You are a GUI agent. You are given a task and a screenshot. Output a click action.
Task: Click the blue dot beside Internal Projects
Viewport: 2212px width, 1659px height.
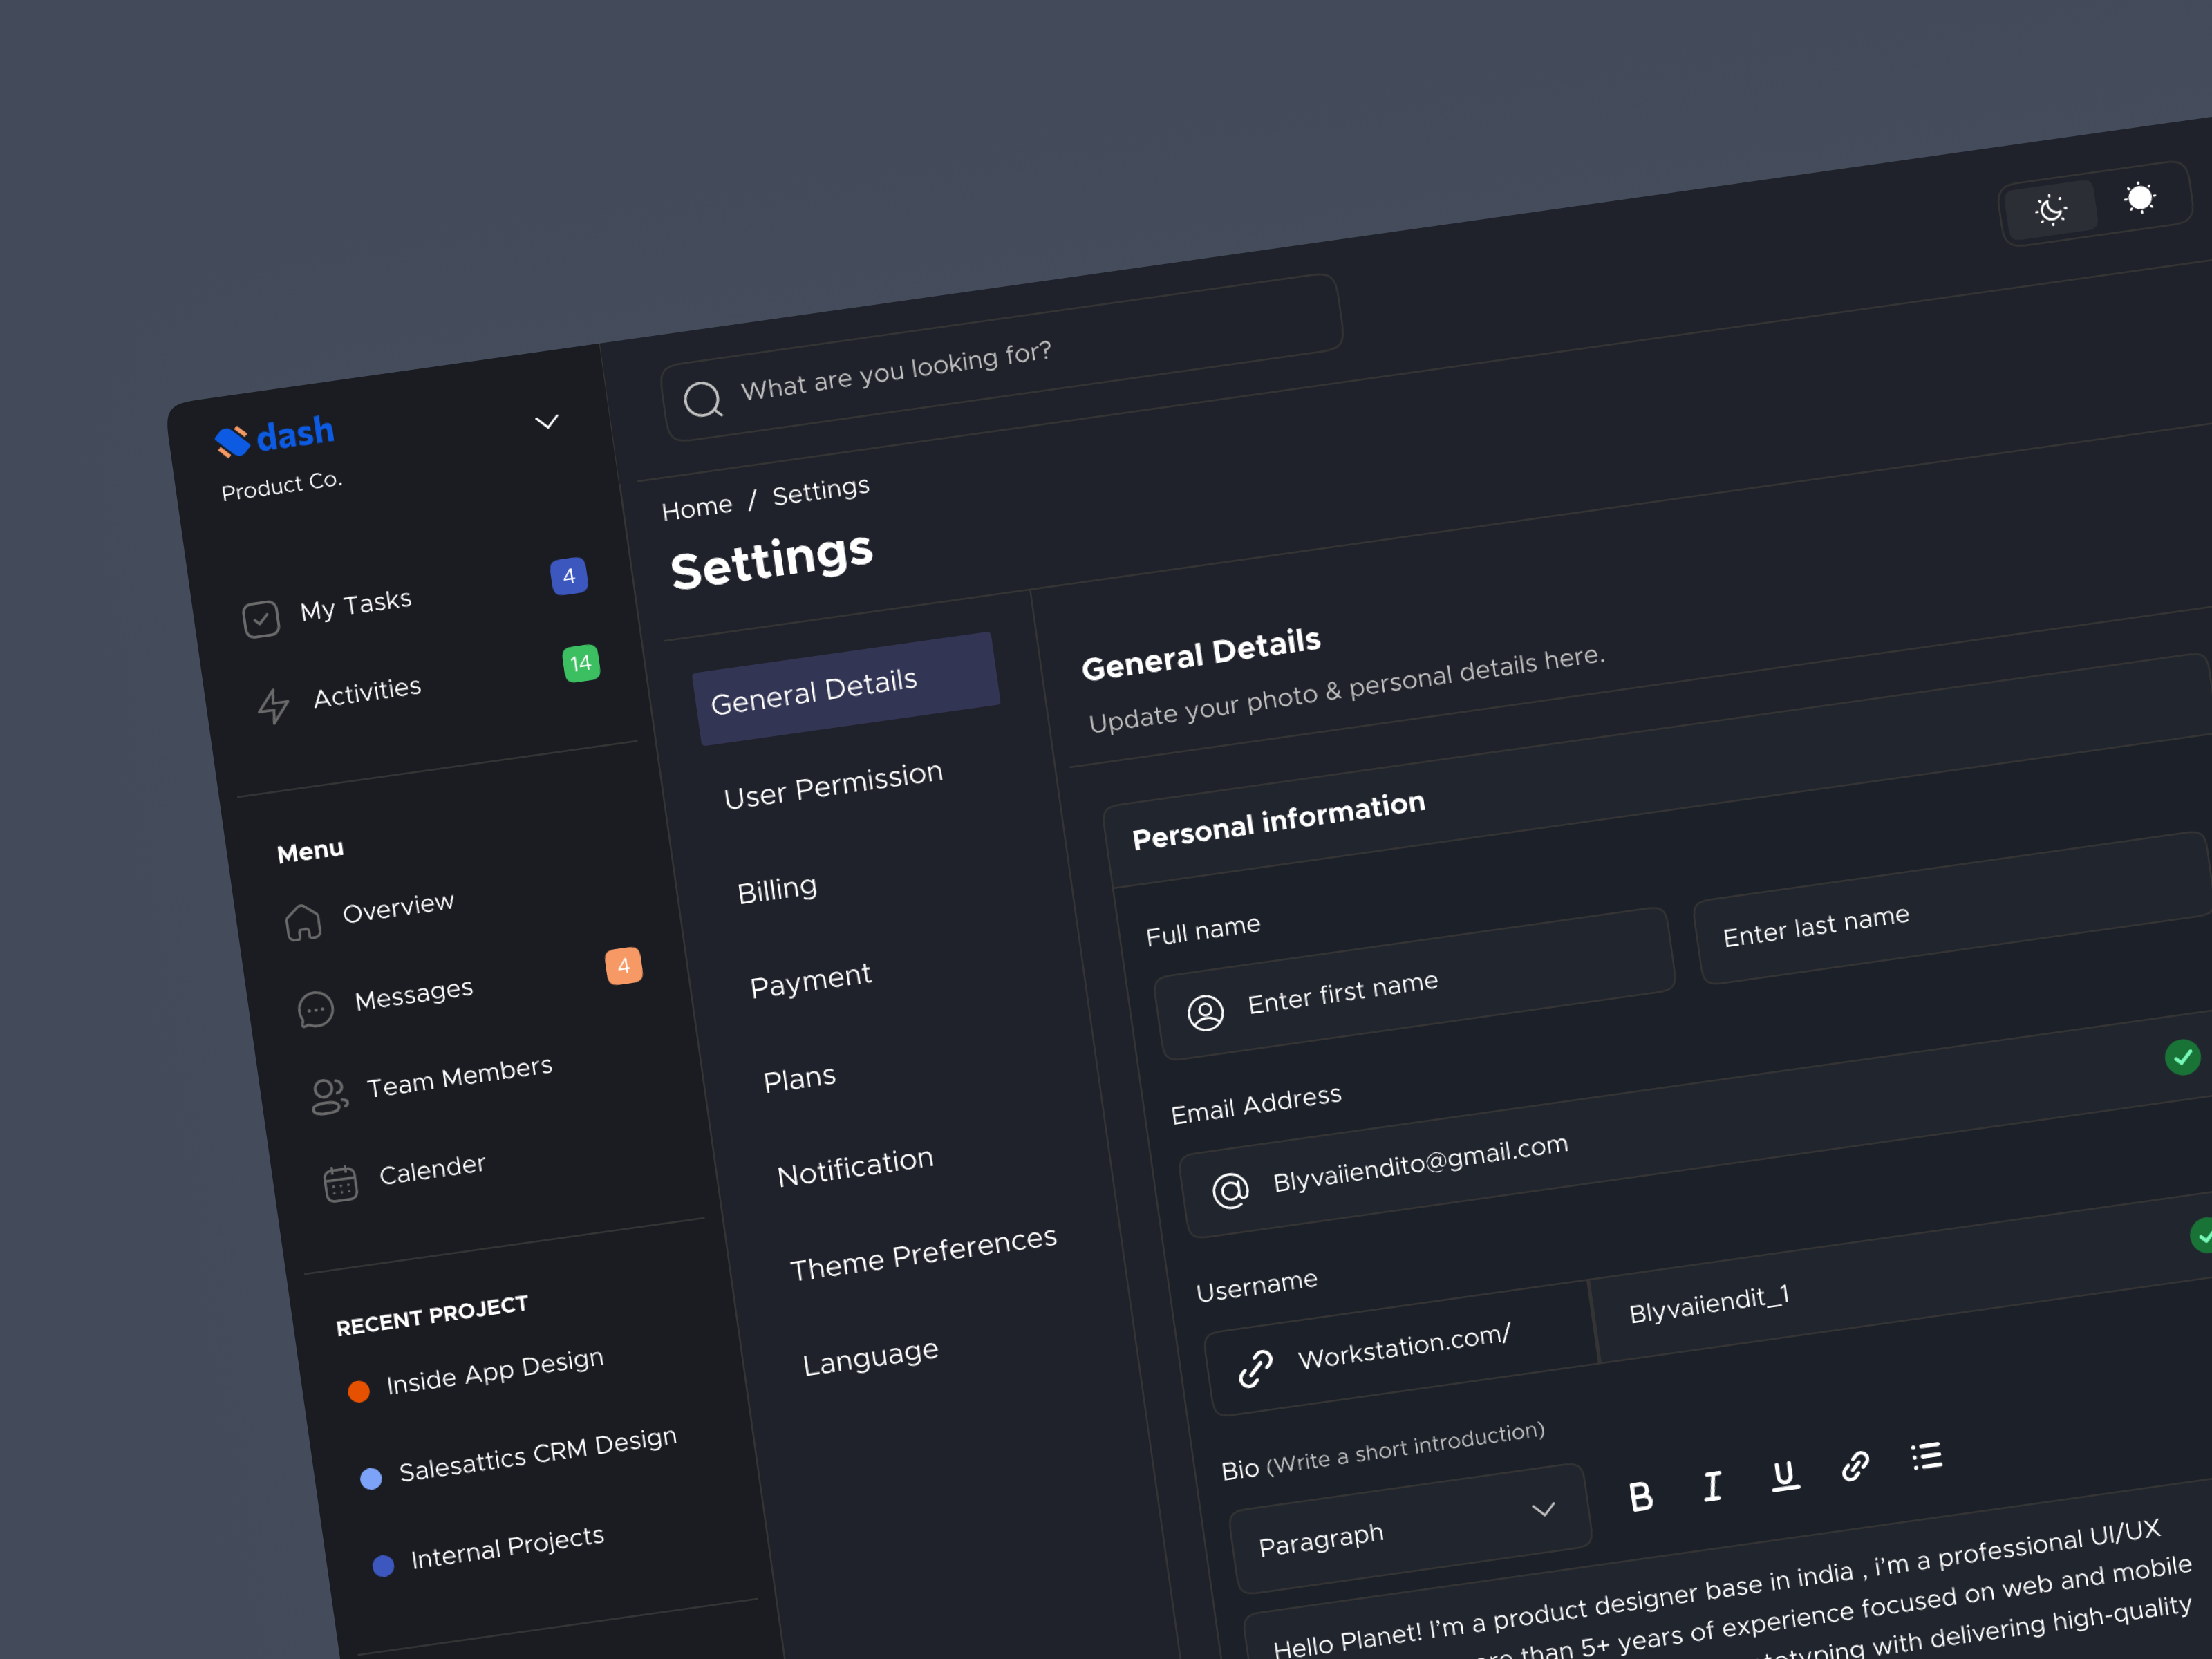point(383,1566)
